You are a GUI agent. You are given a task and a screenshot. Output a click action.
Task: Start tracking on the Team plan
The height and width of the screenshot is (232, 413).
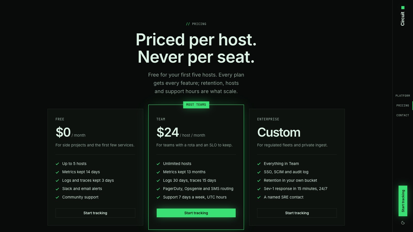(196, 213)
